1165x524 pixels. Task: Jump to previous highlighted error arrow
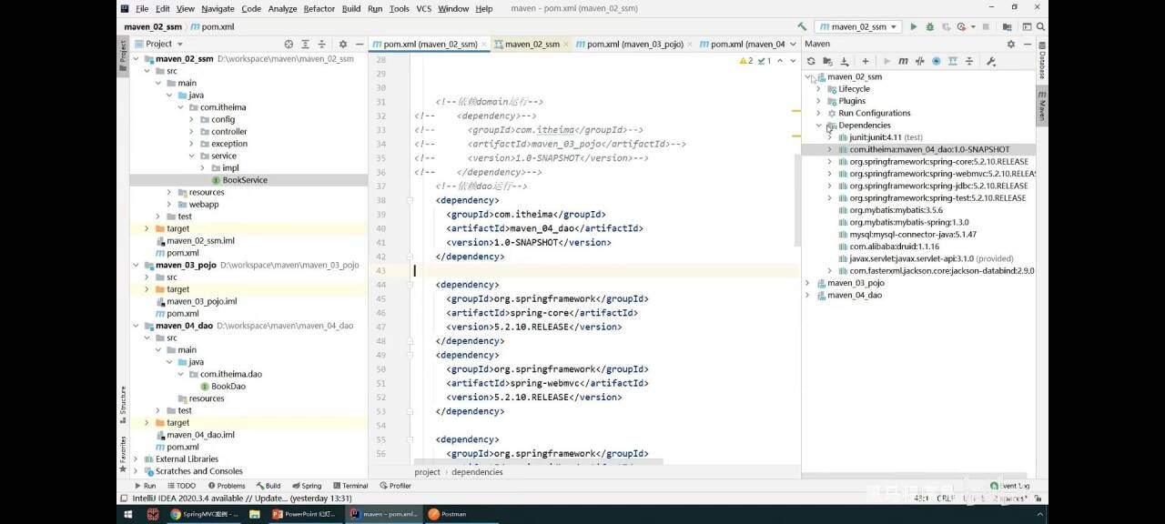click(781, 61)
